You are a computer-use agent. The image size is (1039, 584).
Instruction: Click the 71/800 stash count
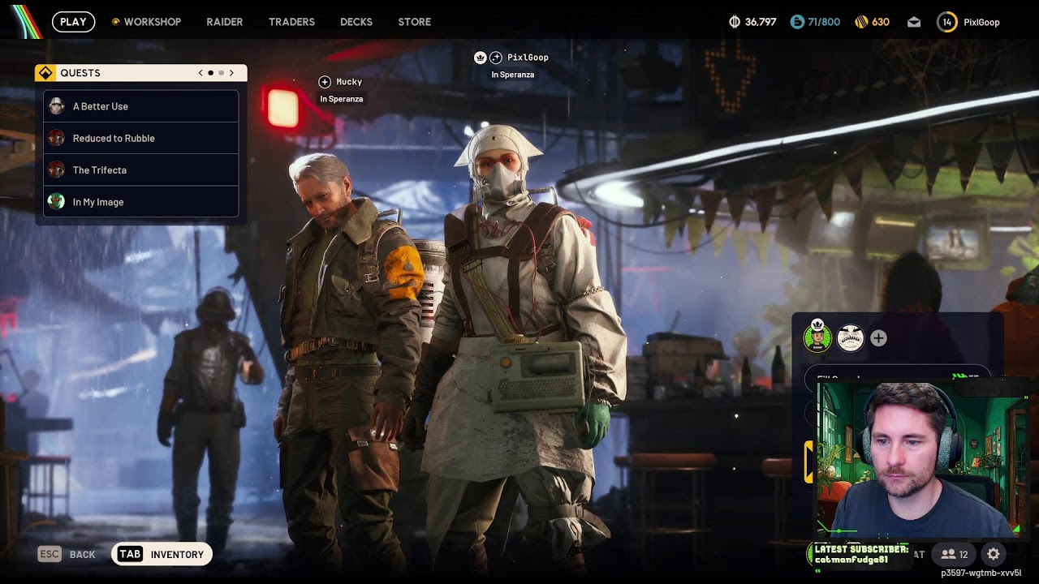pyautogui.click(x=824, y=22)
